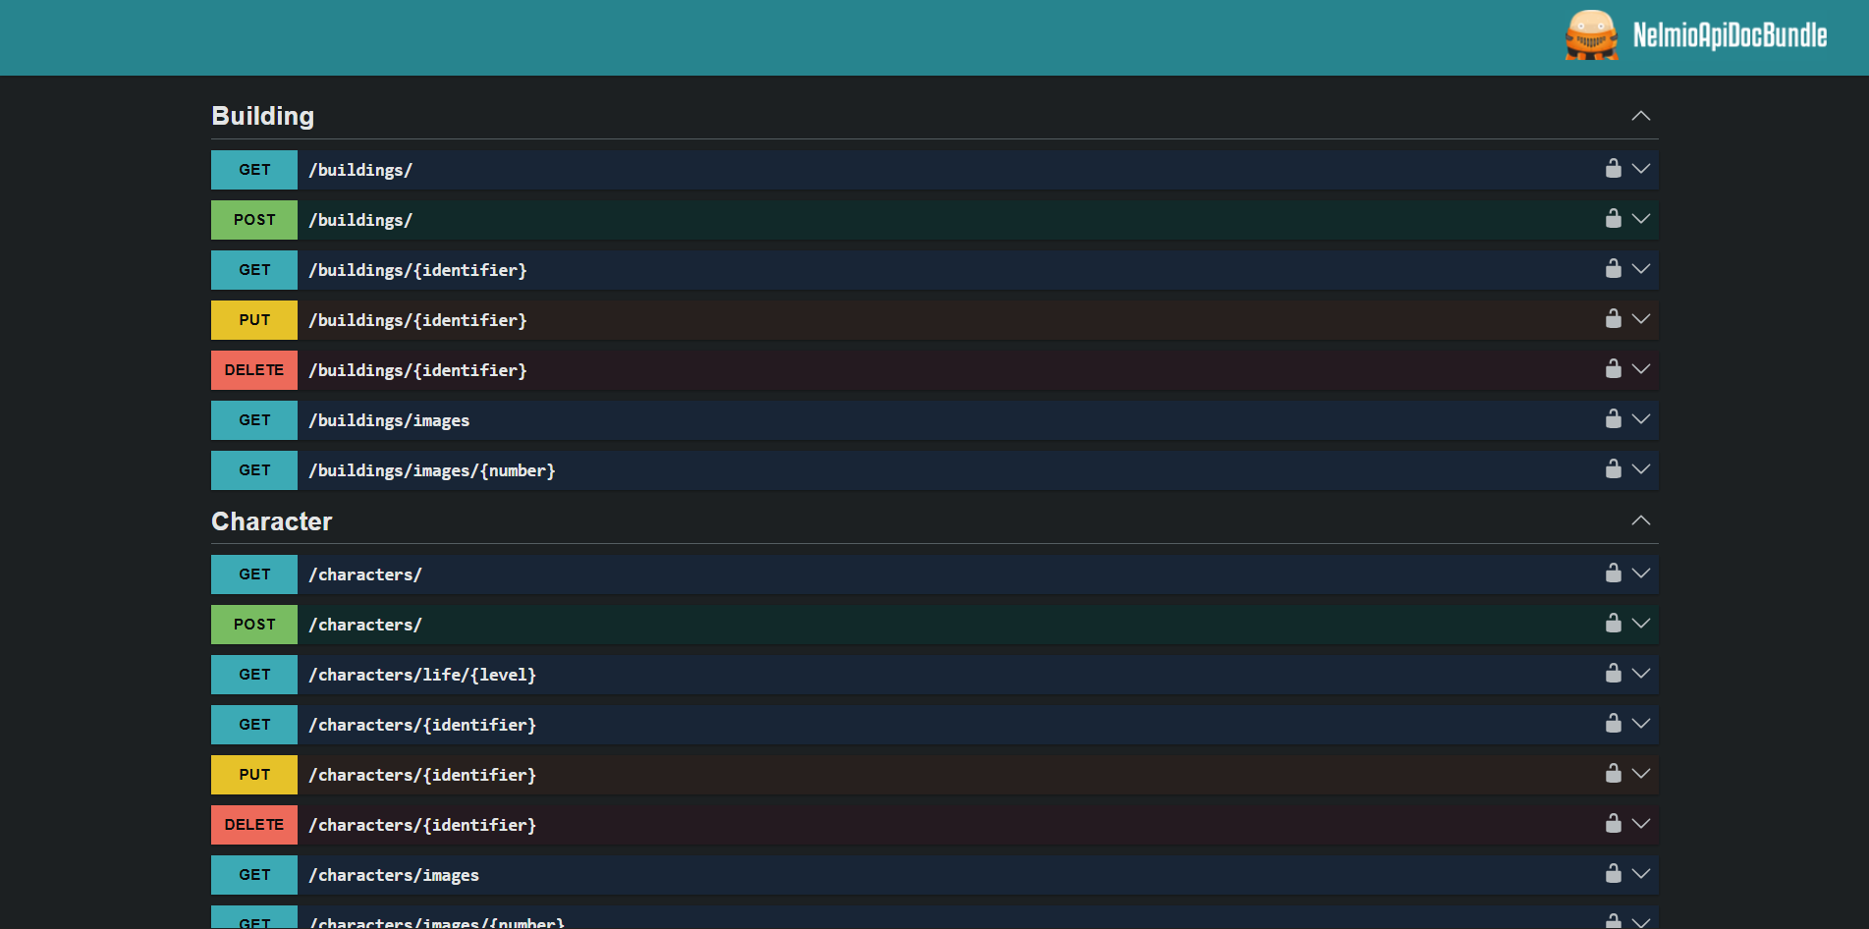Open GET /buildings/{identifier} path text
The width and height of the screenshot is (1869, 929).
(417, 270)
